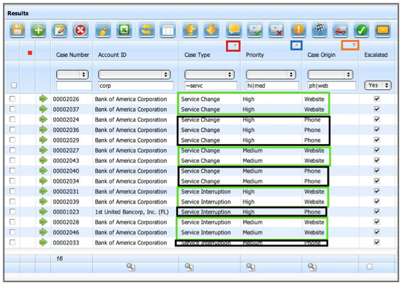Open Case Origin filter operator dropdown
Image resolution: width=403 pixels, height=285 pixels.
(x=330, y=75)
